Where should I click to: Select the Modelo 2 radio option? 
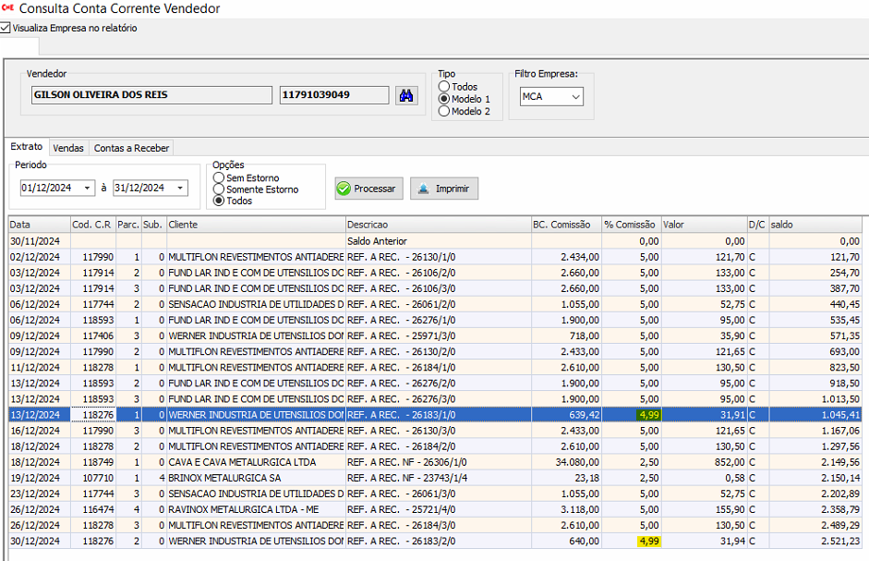tap(444, 112)
